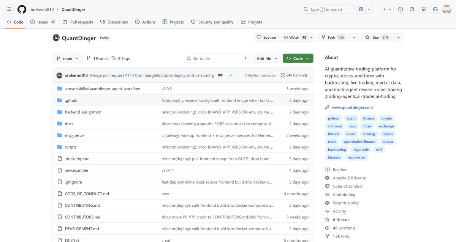Screen dimensions: 456x242
Task: View the 348 Commits history
Action: tap(294, 75)
